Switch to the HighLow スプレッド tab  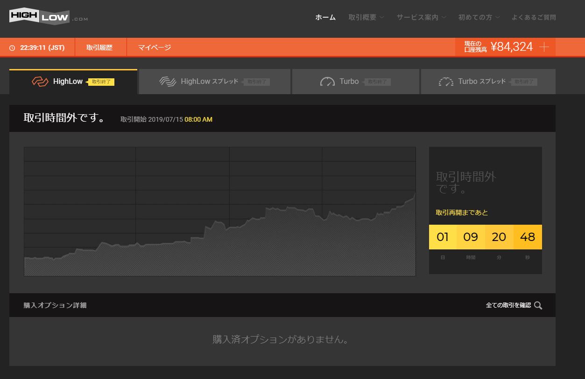[215, 82]
